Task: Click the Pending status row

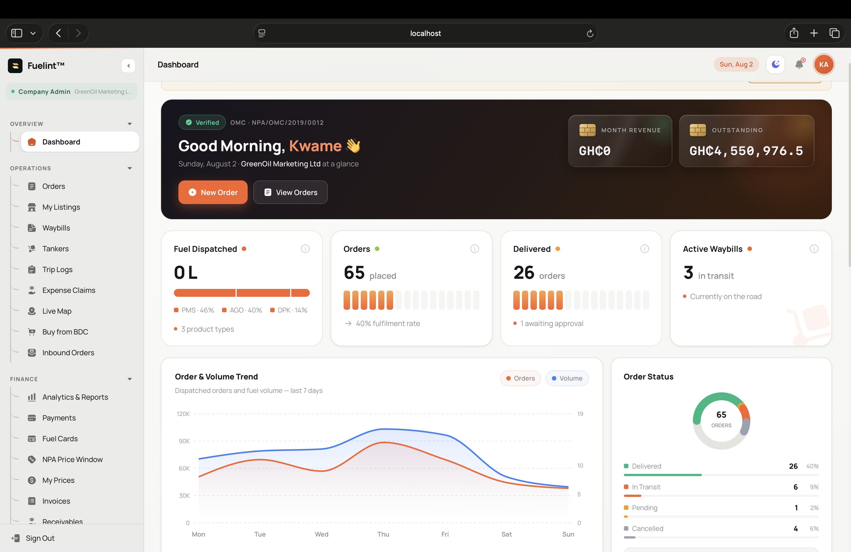Action: (721, 511)
